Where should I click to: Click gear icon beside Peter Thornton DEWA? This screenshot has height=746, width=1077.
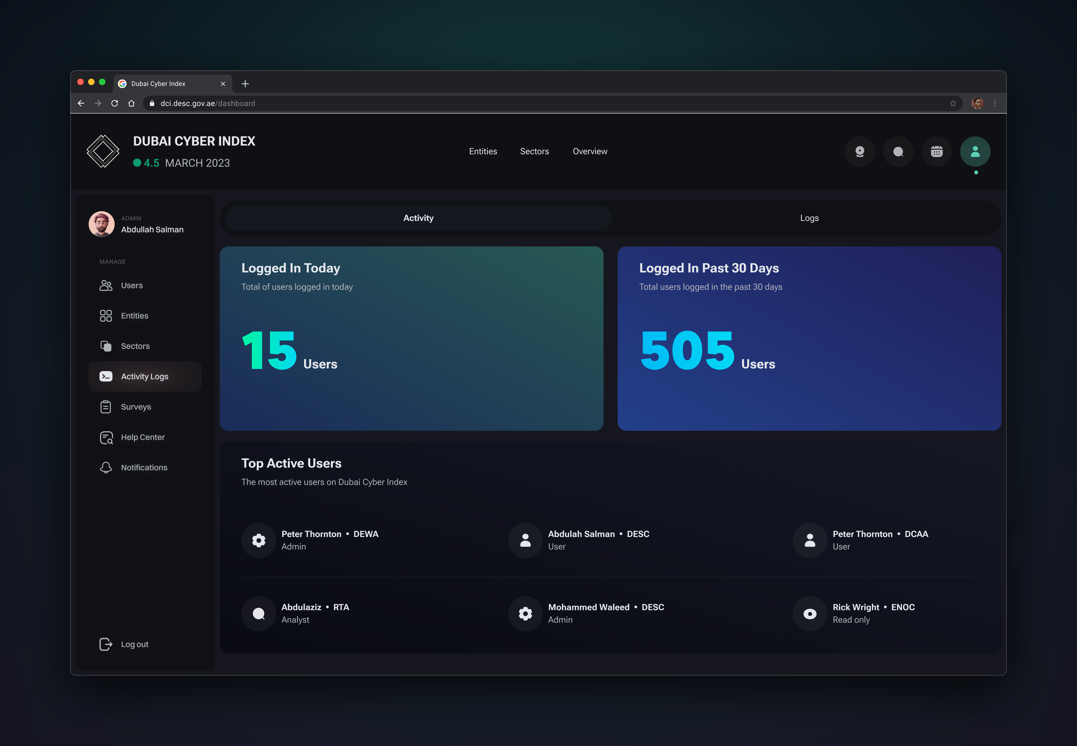point(259,540)
